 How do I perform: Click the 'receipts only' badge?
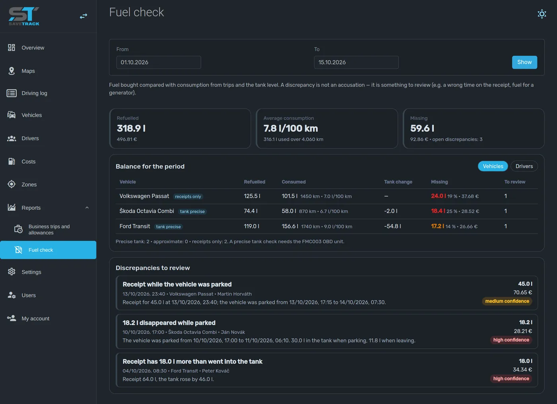(188, 197)
